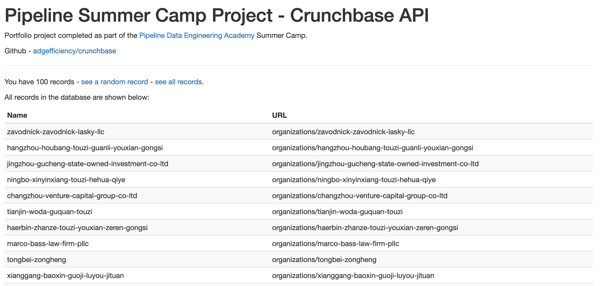The image size is (600, 286).
Task: Click the marco-bass-law-firm-pllc name cell
Action: 137,243
